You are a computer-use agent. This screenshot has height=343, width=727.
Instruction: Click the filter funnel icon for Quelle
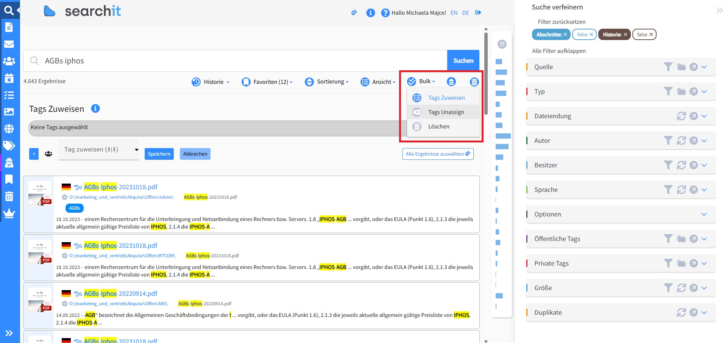pyautogui.click(x=668, y=67)
